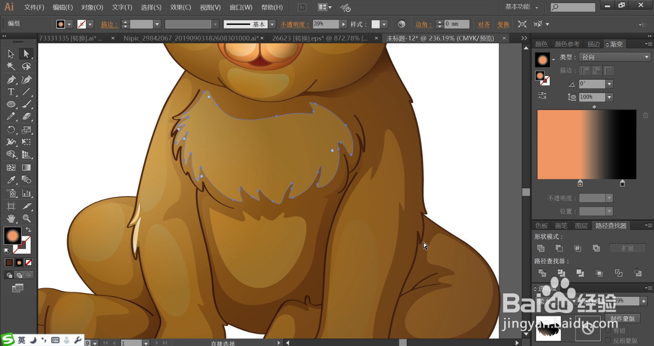Switch to the 26623 eps document tab

click(320, 38)
